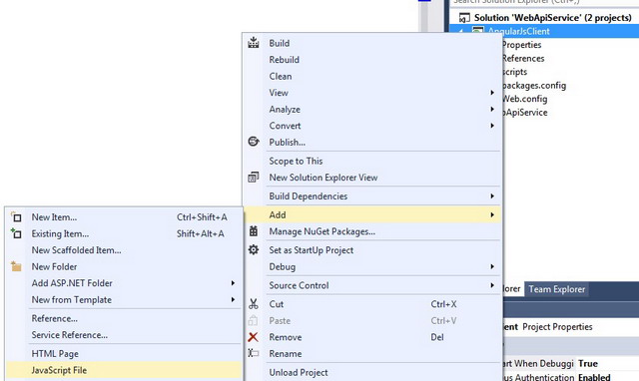This screenshot has height=381, width=639.
Task: Select the References tree node
Action: click(x=523, y=58)
